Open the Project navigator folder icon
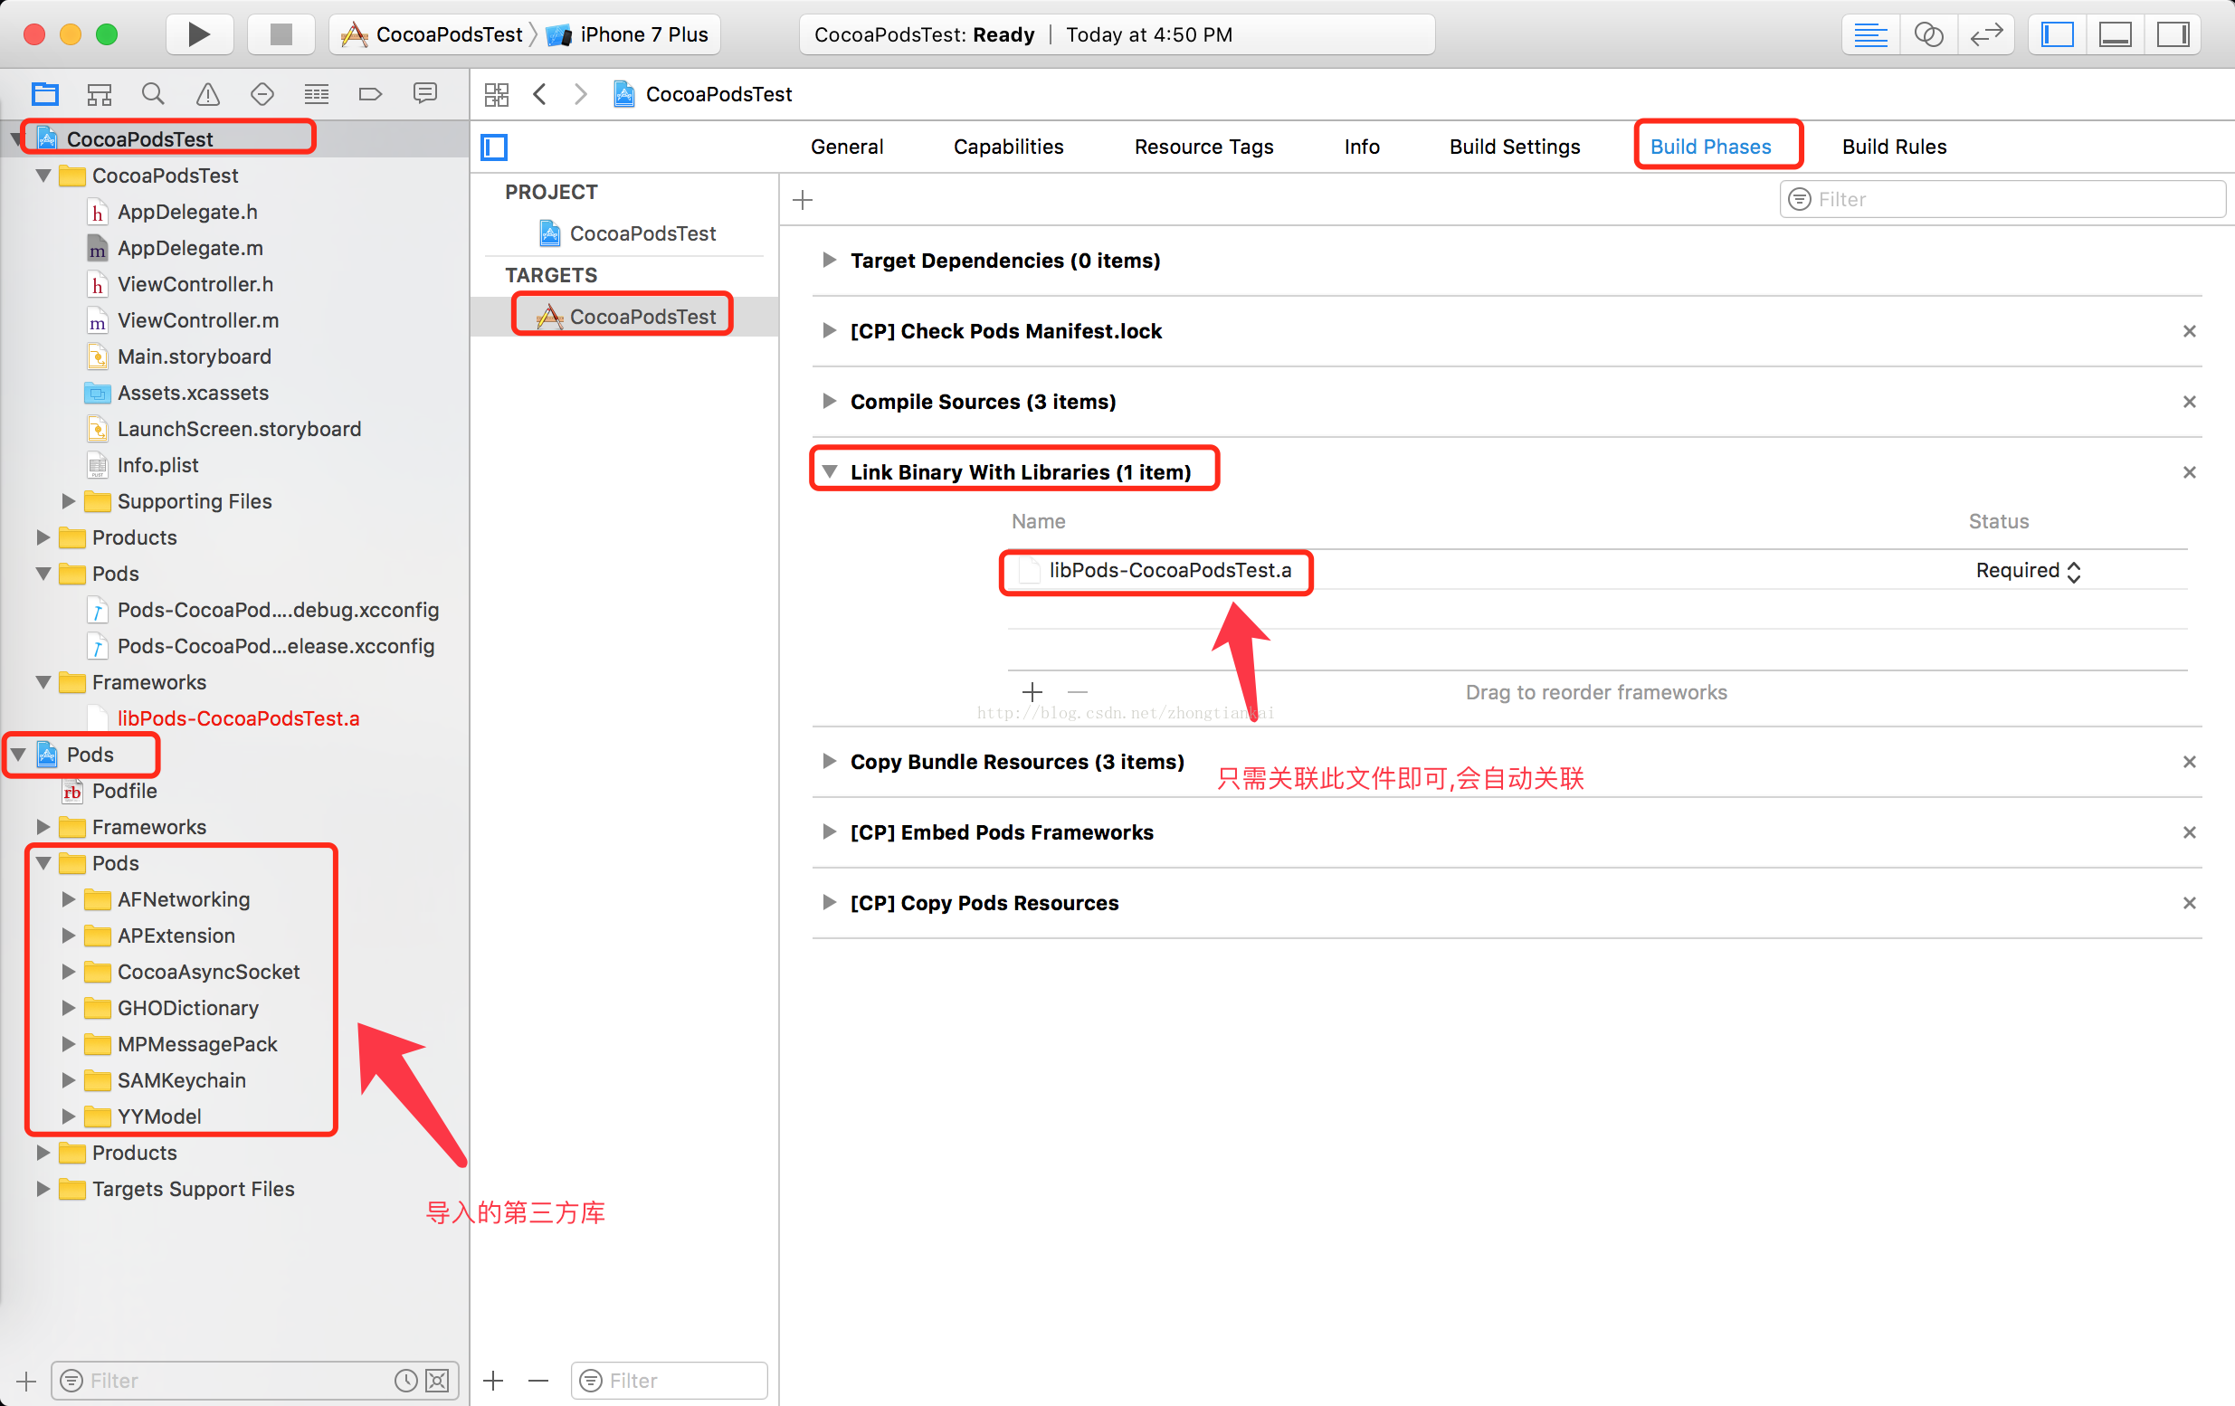 (x=44, y=94)
